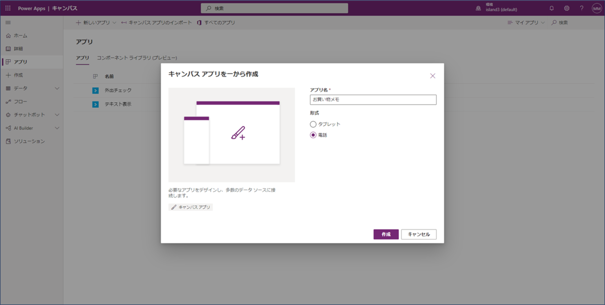Screen dimensions: 605x305
Task: Cancel the dialog with キャンセル
Action: 418,234
